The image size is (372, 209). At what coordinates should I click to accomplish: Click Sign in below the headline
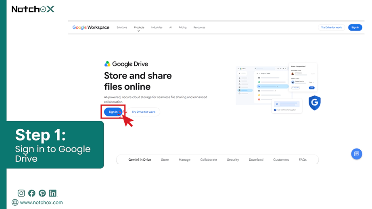[x=113, y=112]
